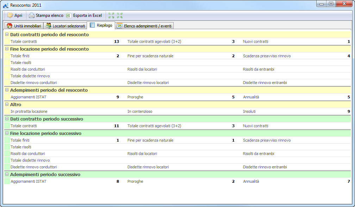Click the Totale contratti value 11
Viewport: 355px width, 207px height.
click(x=117, y=126)
